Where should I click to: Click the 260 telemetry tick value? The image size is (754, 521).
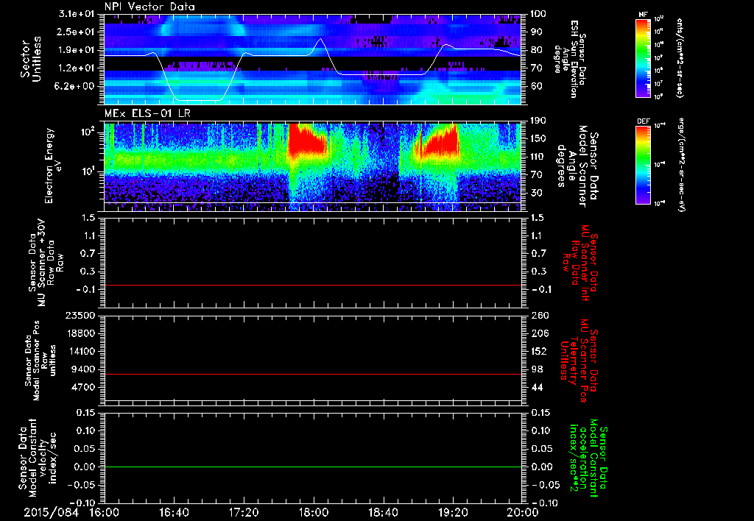538,316
